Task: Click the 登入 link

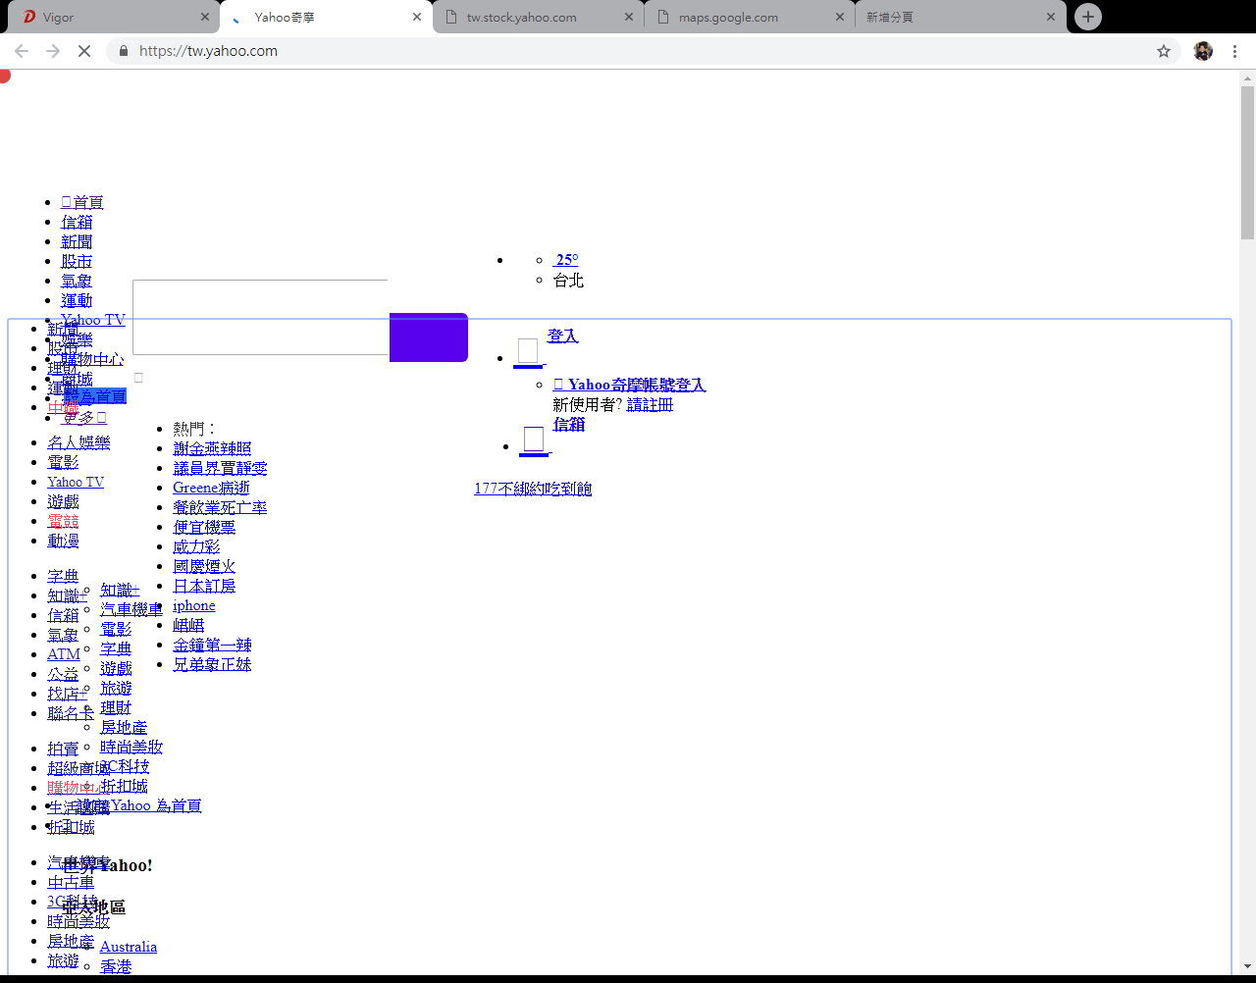Action: pos(563,336)
